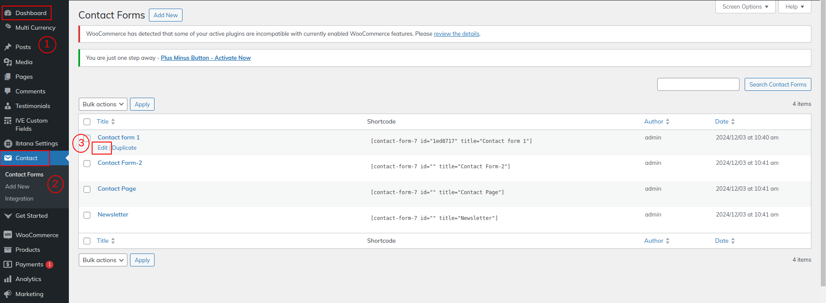The height and width of the screenshot is (303, 826).
Task: Click the Dashboard gauge icon in sidebar
Action: click(8, 13)
